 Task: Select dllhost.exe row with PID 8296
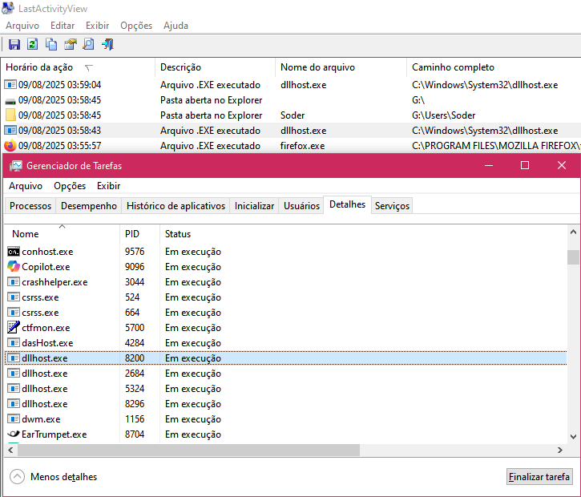pos(285,403)
